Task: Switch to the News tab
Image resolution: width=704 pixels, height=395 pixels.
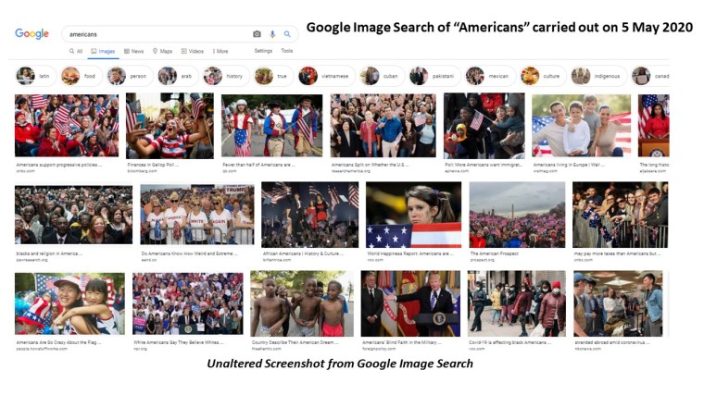Action: click(133, 51)
